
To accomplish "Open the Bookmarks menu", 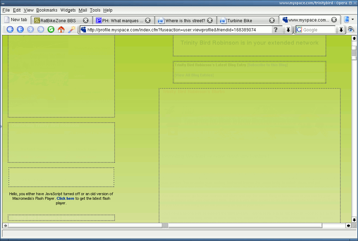I will (x=47, y=10).
